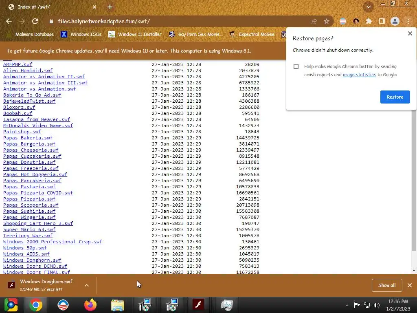Image resolution: width=417 pixels, height=313 pixels.
Task: Click the forward navigation arrow
Action: click(x=22, y=21)
